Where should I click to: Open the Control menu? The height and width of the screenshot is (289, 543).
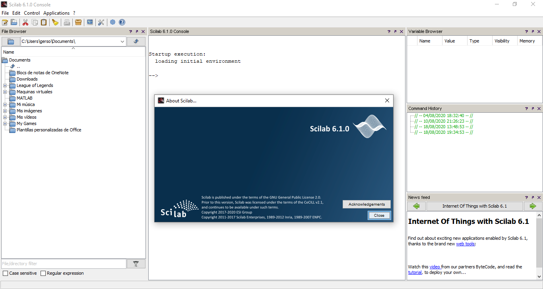[x=32, y=13]
